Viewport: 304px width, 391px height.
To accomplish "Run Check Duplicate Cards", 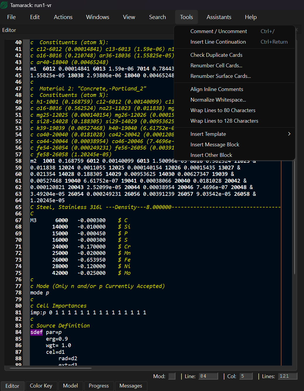I will [x=234, y=55].
